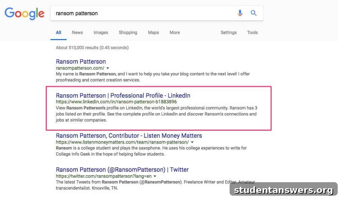Open the Shopping tab

(x=128, y=33)
